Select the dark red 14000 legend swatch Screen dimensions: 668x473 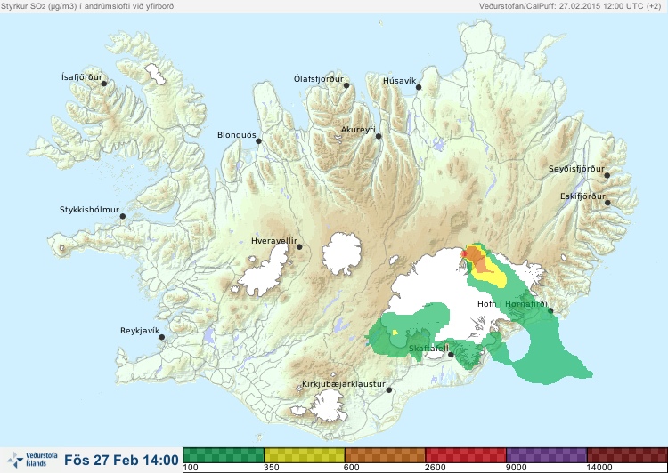point(627,455)
